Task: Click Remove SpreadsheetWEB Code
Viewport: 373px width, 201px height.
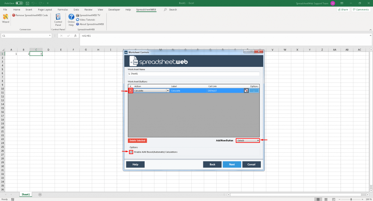Action: coord(30,15)
